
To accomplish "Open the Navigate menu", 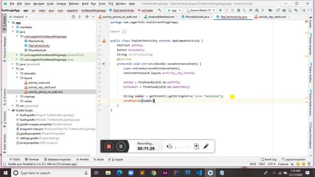I will pyautogui.click(x=38, y=3).
